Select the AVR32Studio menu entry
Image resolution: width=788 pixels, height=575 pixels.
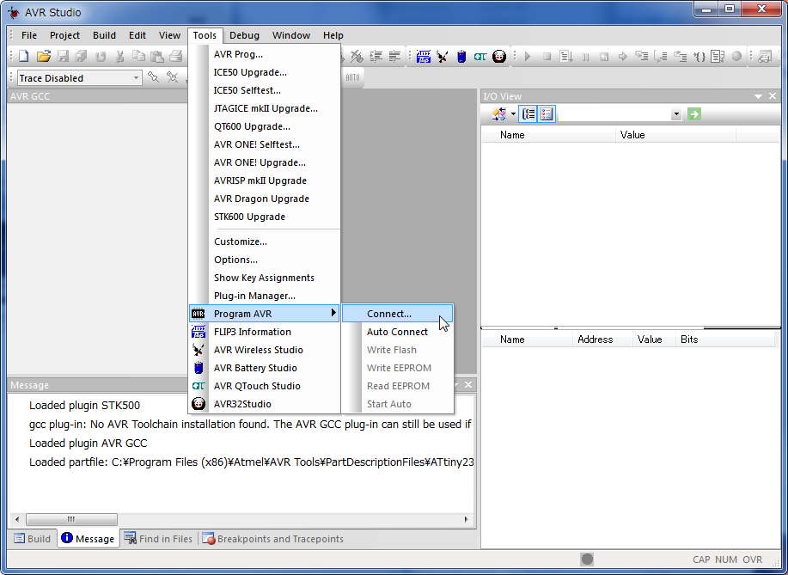pyautogui.click(x=265, y=404)
